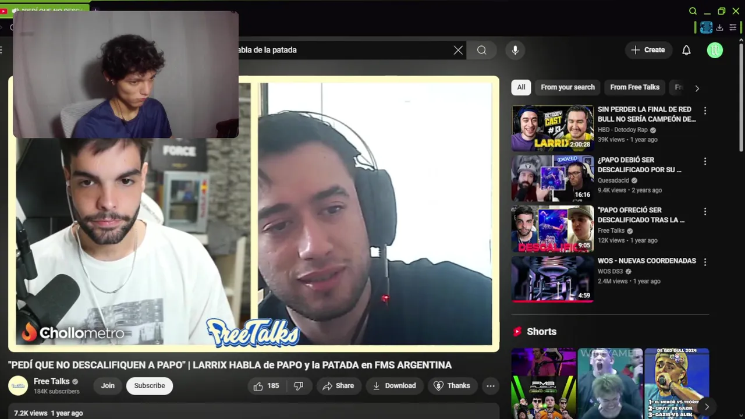
Task: Go to Quesadacid channel name
Action: (613, 180)
